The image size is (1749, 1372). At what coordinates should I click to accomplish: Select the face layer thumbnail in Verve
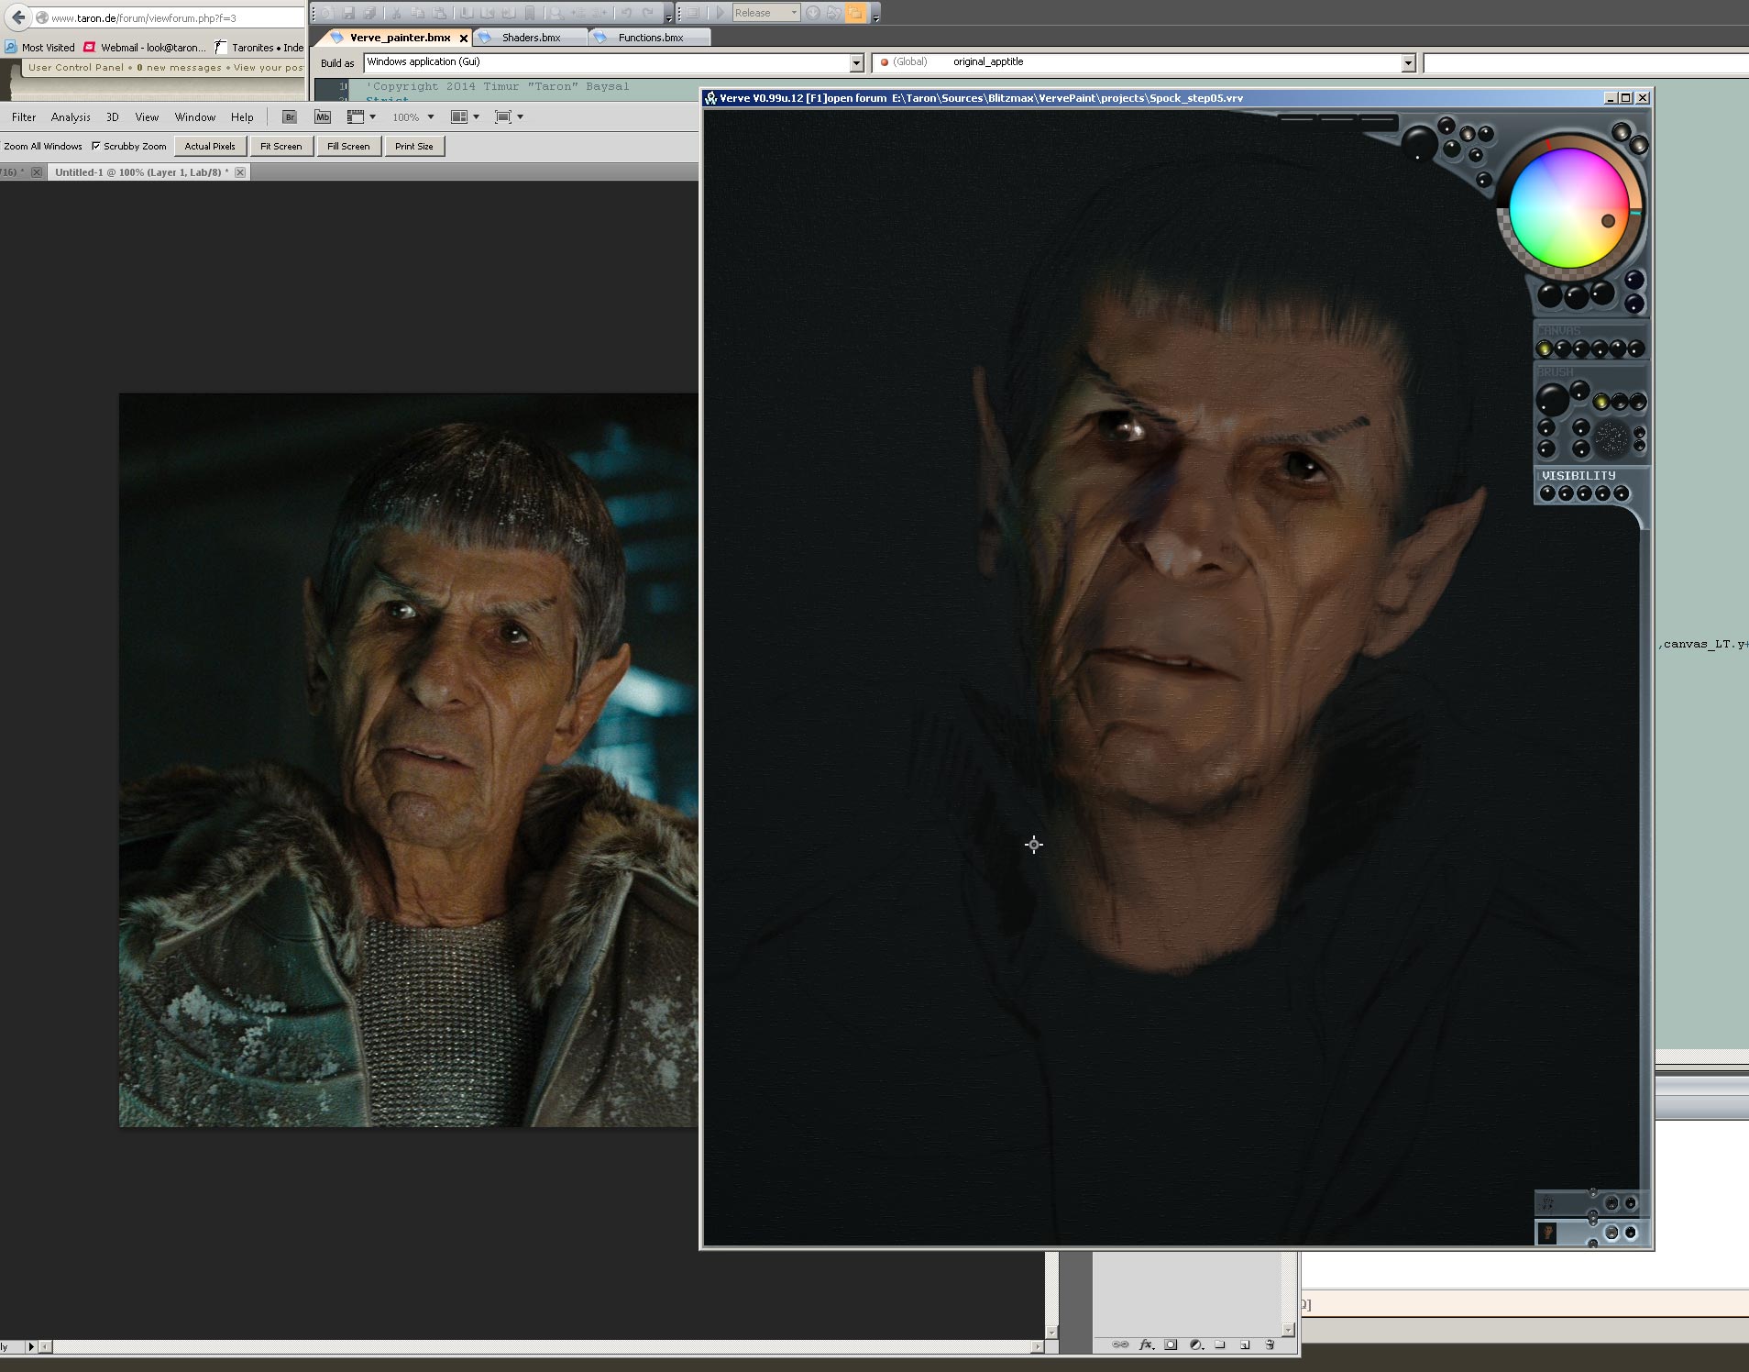pos(1547,1234)
